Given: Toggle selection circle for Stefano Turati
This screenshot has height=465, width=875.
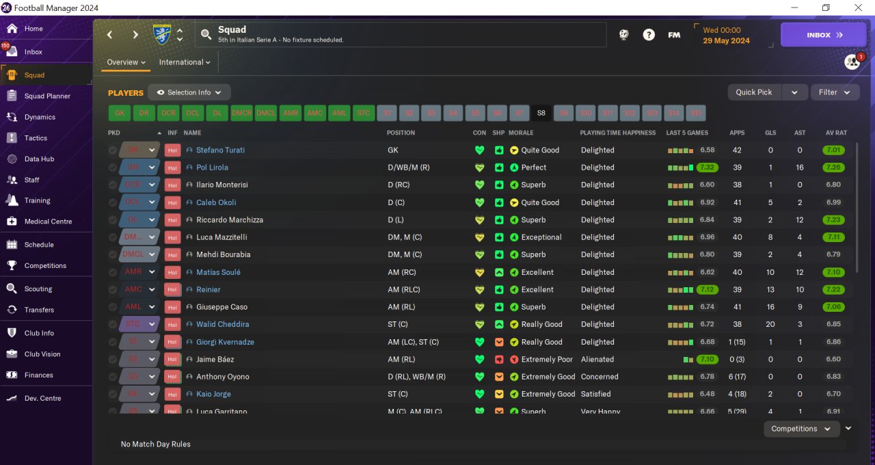Looking at the screenshot, I should (113, 150).
